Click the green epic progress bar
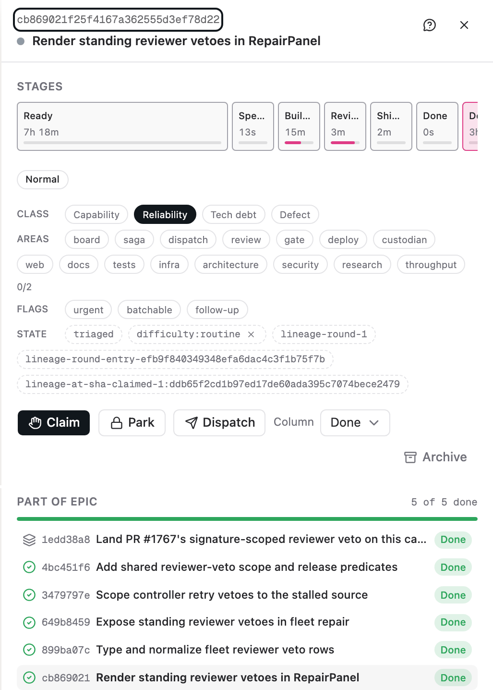493x690 pixels. [x=247, y=519]
